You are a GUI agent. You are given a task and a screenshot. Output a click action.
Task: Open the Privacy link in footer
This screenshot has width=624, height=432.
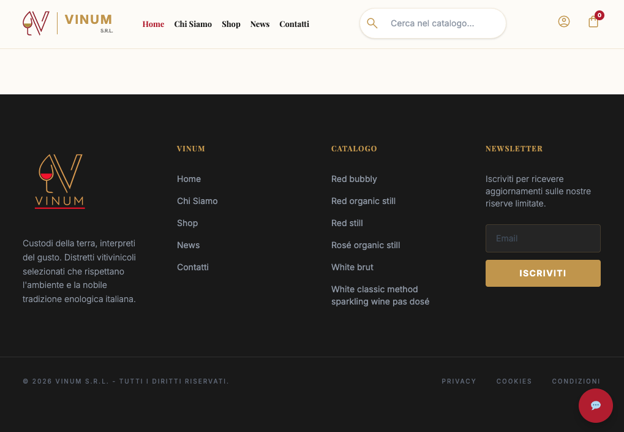click(459, 381)
